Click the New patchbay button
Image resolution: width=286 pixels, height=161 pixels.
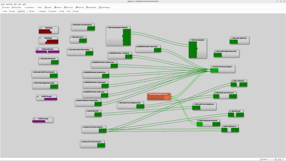click(x=4, y=11)
